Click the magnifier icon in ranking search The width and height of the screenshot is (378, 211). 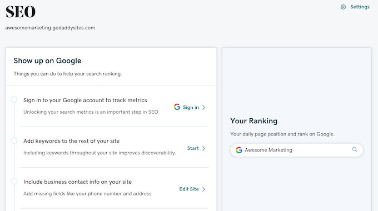355,149
